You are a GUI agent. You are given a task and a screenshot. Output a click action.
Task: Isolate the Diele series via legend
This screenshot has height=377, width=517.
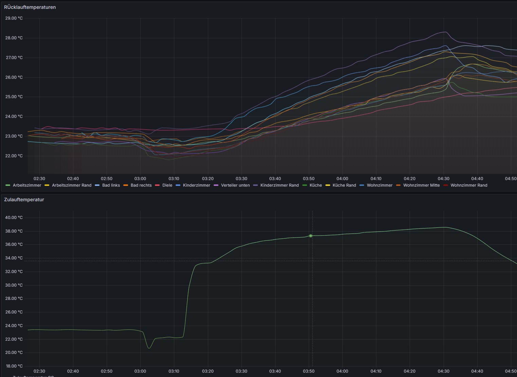tap(167, 185)
